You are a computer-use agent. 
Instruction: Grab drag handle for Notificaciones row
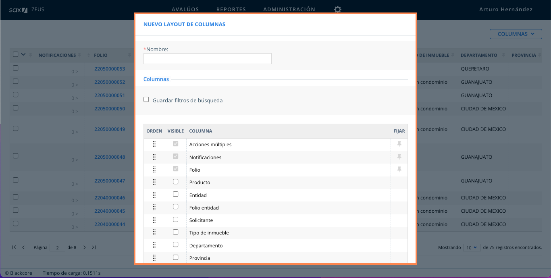pos(154,157)
